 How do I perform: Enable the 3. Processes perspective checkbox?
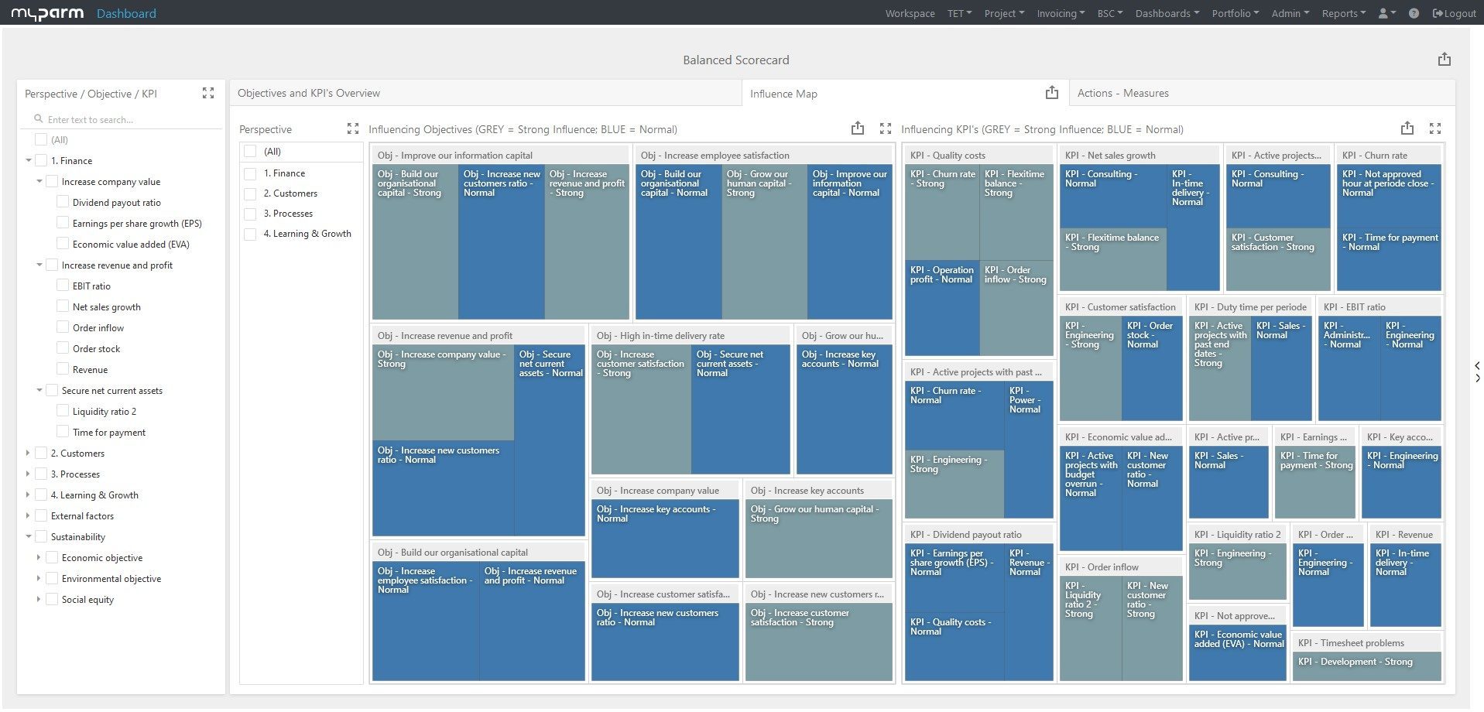(250, 213)
